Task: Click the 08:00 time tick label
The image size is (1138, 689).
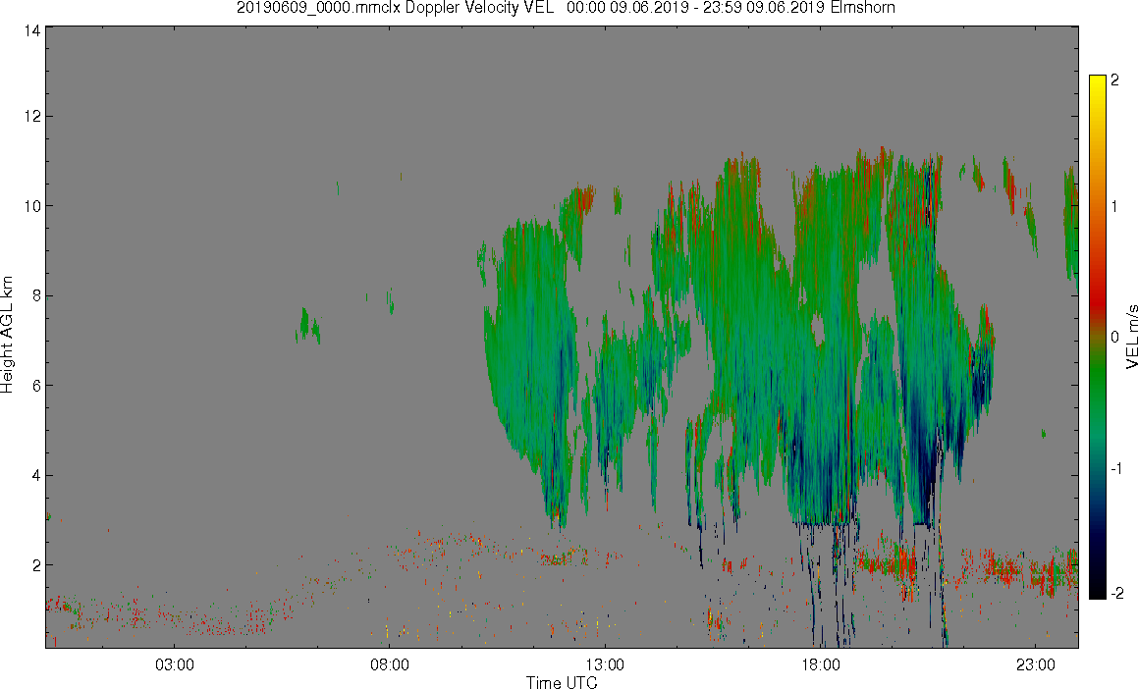Action: click(x=390, y=665)
